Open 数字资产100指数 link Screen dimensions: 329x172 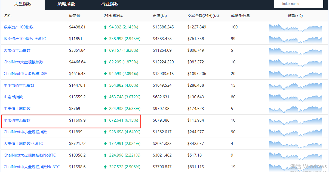coord(19,27)
